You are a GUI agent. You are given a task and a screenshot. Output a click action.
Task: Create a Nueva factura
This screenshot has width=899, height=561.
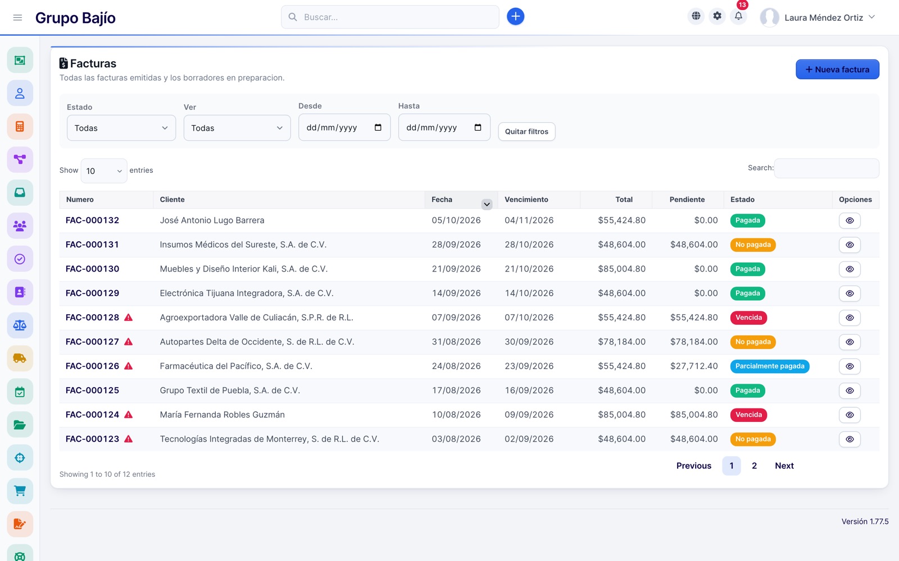coord(837,70)
